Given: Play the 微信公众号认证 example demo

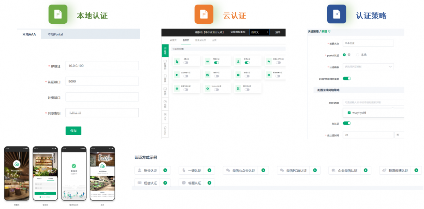Looking at the screenshot, I should (x=263, y=170).
